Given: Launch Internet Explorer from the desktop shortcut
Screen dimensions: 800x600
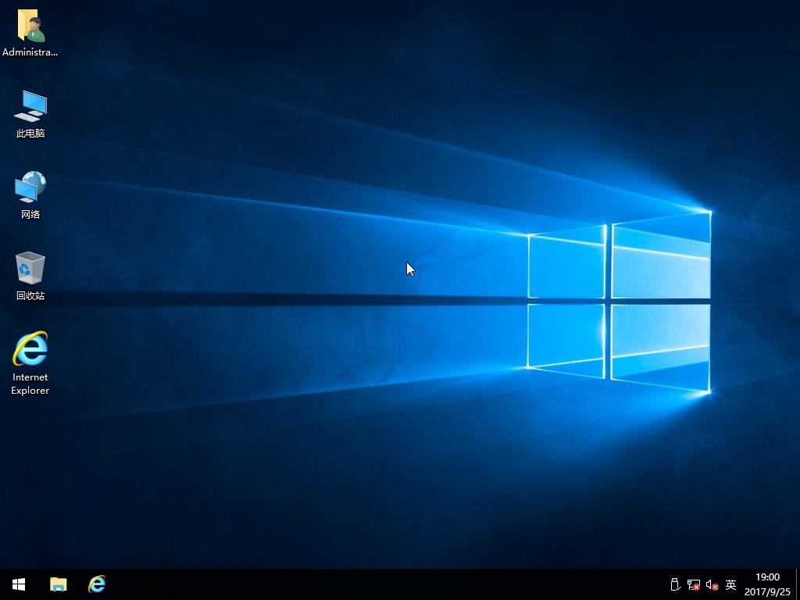Looking at the screenshot, I should point(30,352).
